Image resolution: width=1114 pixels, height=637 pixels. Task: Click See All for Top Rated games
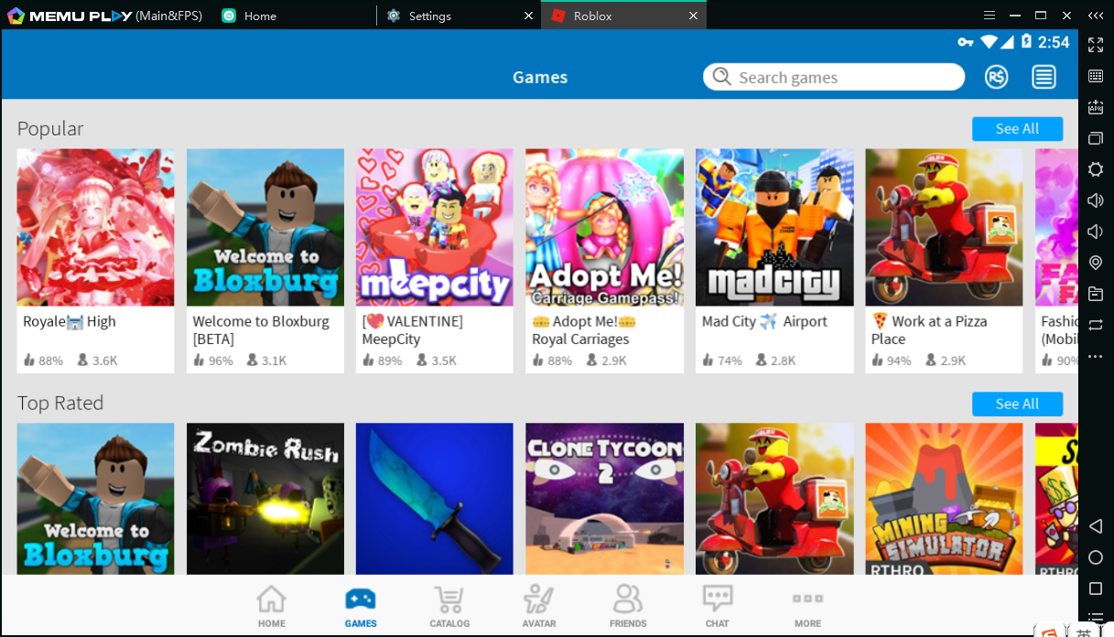tap(1017, 404)
